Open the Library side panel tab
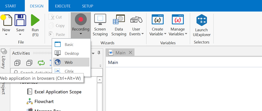 coord(3,59)
